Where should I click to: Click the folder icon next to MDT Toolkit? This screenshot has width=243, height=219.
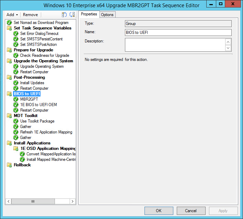(x=9, y=116)
